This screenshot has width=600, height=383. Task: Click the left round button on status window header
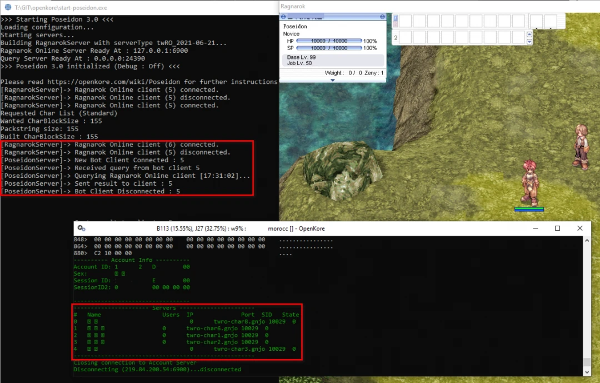pos(284,17)
